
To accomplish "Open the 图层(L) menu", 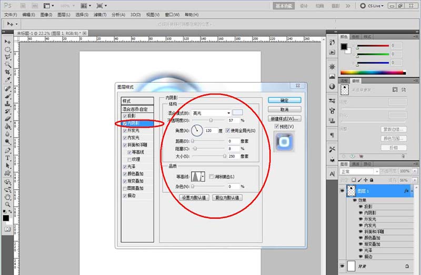I will pos(64,15).
